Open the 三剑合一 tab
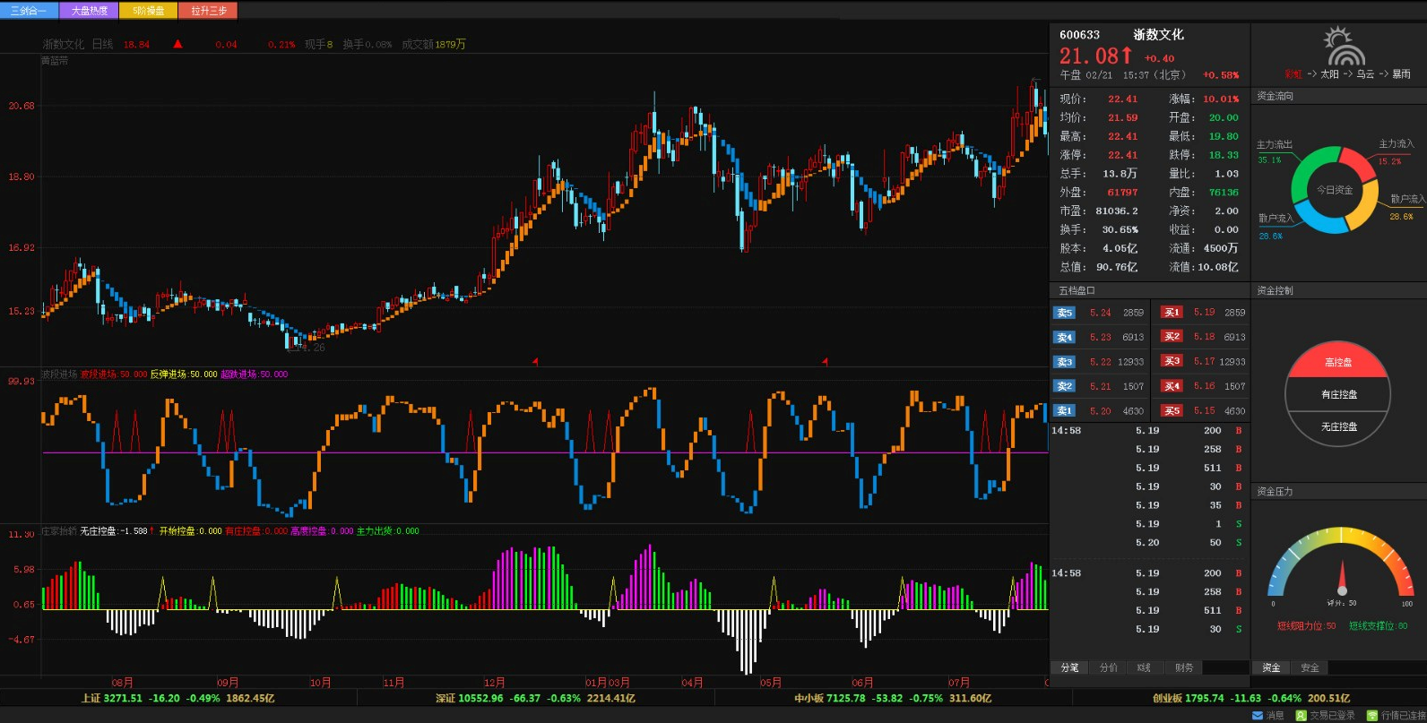1427x723 pixels. (x=30, y=11)
